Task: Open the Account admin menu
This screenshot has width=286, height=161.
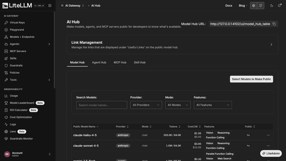Action: click(27, 154)
